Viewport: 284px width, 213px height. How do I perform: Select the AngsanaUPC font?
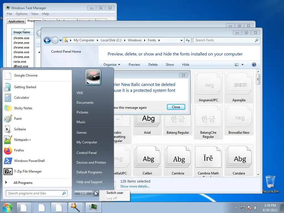click(x=208, y=87)
